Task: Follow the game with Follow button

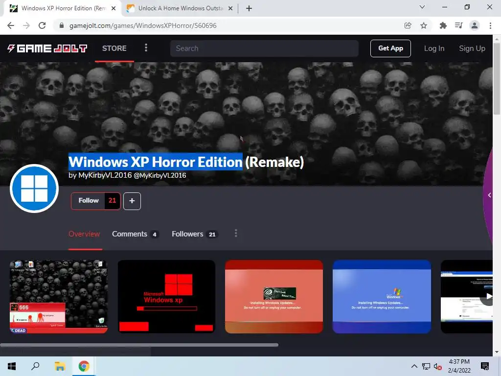Action: coord(88,201)
